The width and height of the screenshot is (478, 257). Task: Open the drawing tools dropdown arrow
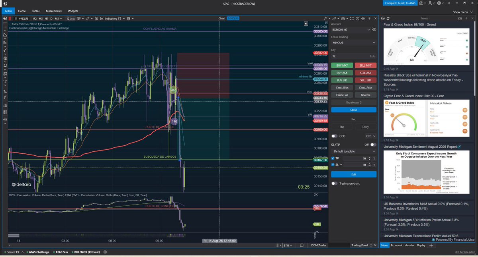click(92, 19)
